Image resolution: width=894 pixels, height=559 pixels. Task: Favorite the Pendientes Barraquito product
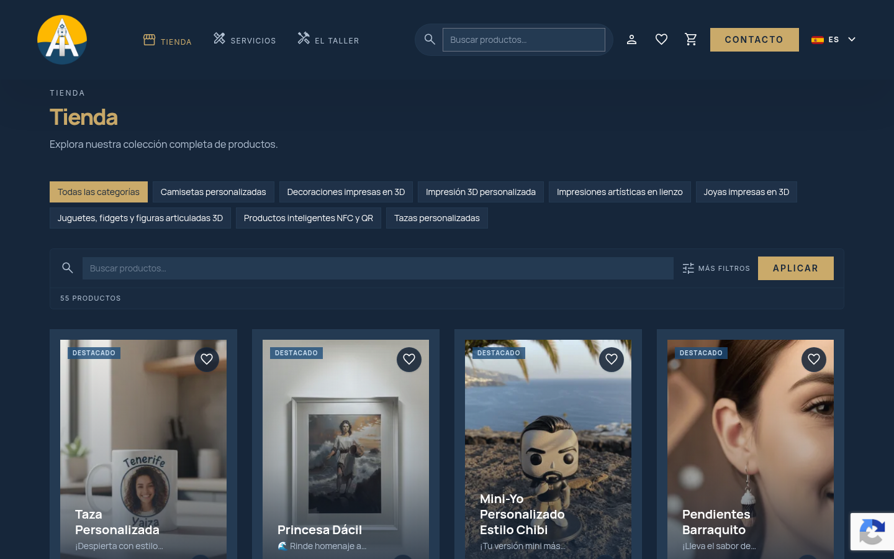click(x=814, y=359)
